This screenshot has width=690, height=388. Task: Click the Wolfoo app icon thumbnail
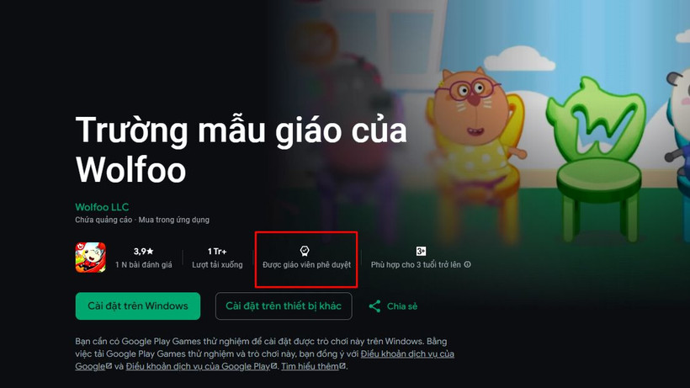[x=90, y=258]
